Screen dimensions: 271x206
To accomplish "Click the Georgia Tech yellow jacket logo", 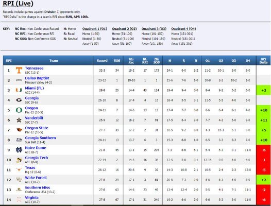I will [x=19, y=160].
